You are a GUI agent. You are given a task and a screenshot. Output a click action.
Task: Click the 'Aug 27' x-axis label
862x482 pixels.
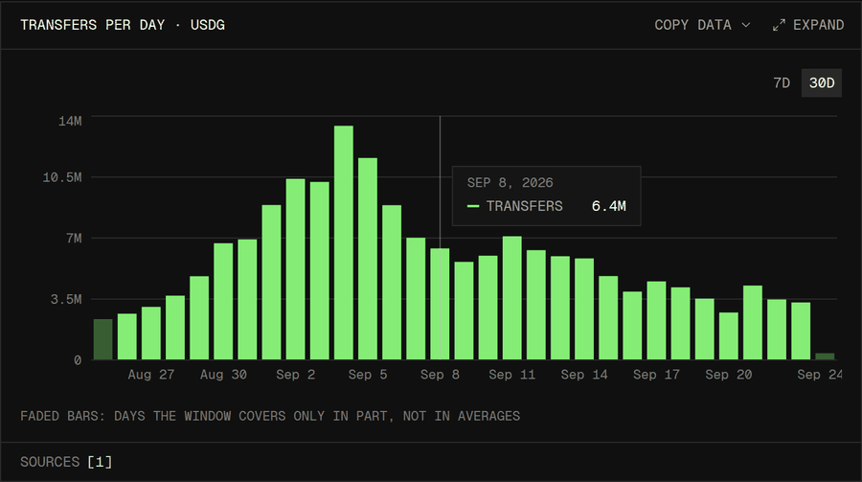[x=151, y=375]
